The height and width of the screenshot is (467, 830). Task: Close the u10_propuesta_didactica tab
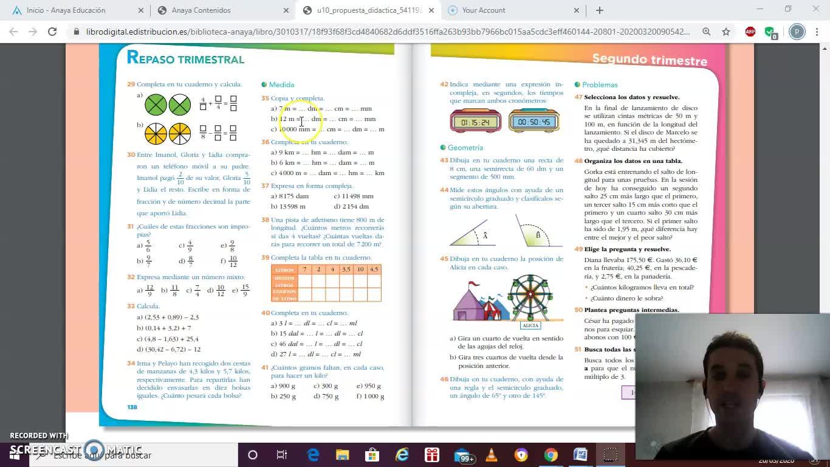(x=431, y=10)
